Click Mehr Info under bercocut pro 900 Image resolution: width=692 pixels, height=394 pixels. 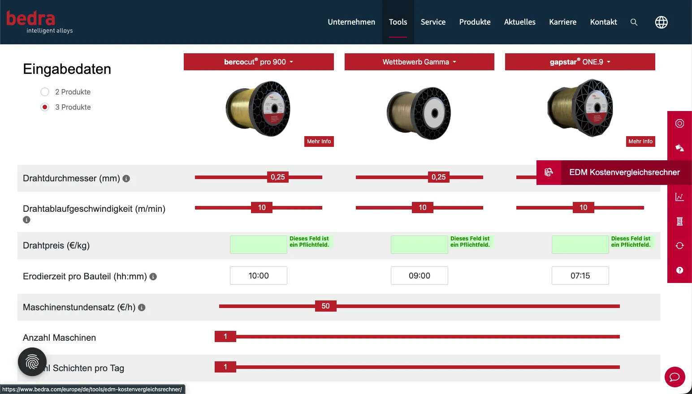click(x=319, y=141)
